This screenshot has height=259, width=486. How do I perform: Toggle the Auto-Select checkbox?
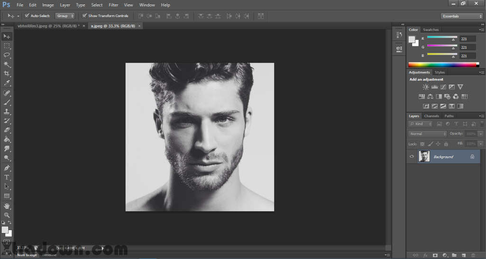tap(27, 16)
